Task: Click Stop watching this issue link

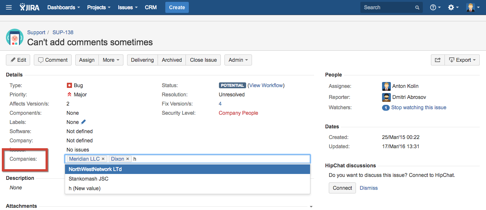Action: (x=418, y=107)
